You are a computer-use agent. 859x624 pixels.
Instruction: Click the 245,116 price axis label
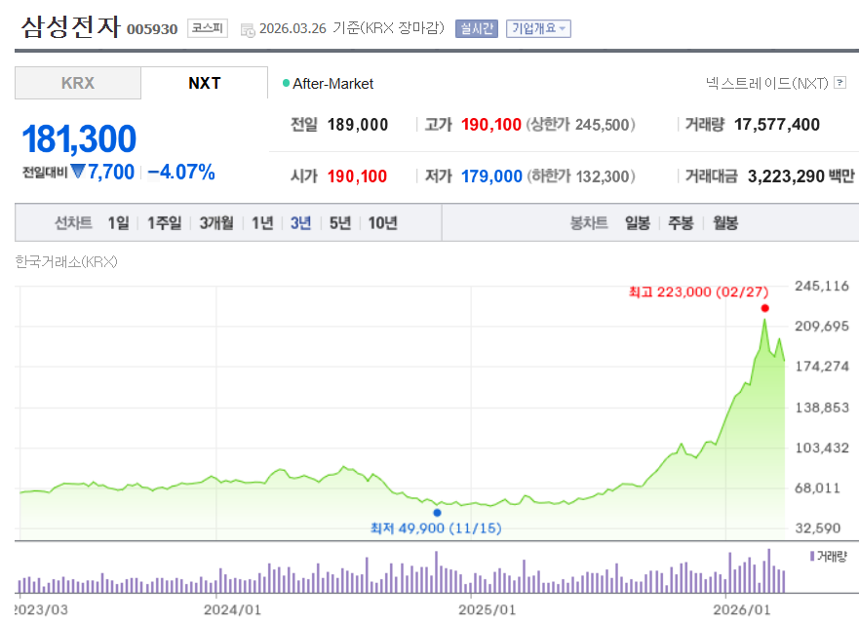pyautogui.click(x=822, y=286)
